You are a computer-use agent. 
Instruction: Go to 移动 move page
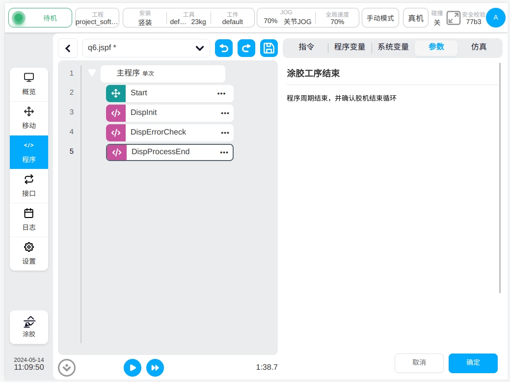pos(29,118)
